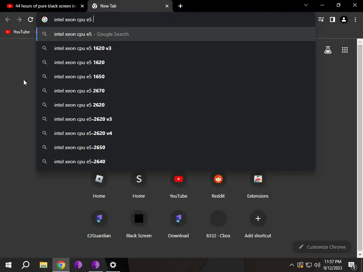
Task: Open File Explorer from the taskbar
Action: coord(43,265)
